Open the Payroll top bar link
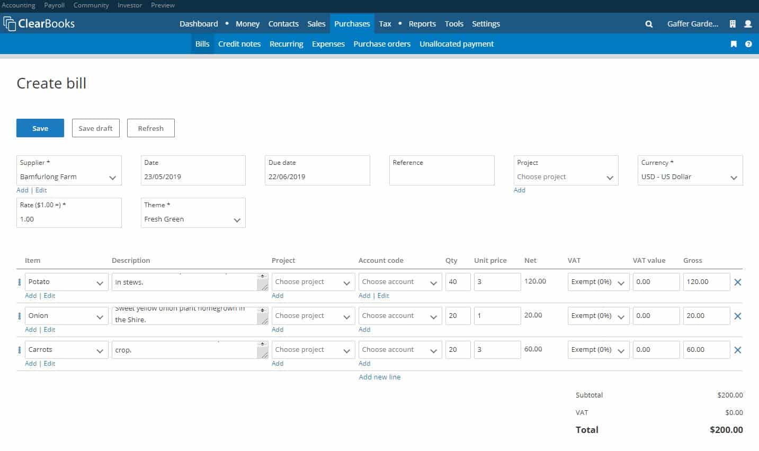759x451 pixels. pos(54,5)
